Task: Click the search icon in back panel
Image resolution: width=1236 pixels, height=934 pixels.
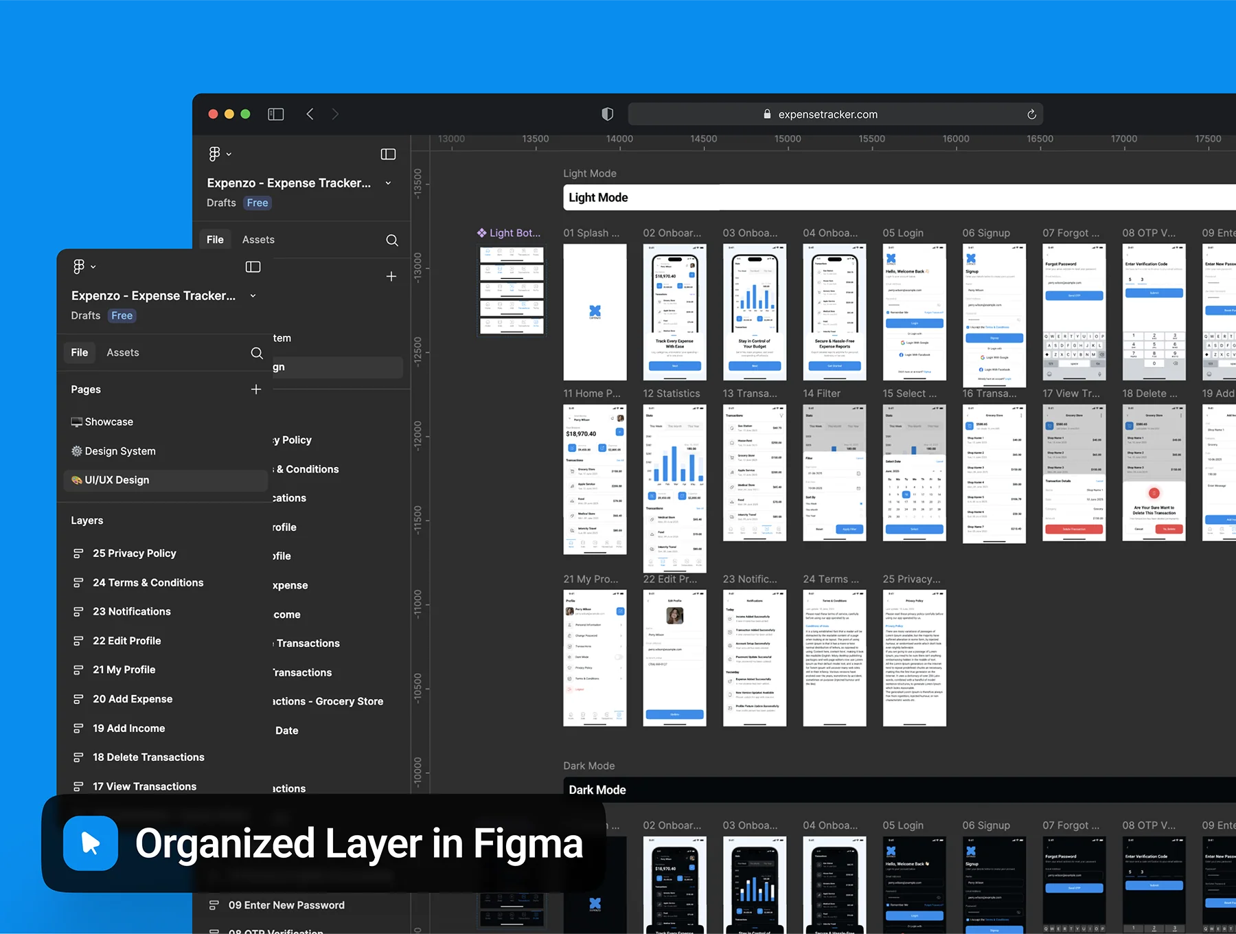Action: coord(392,240)
